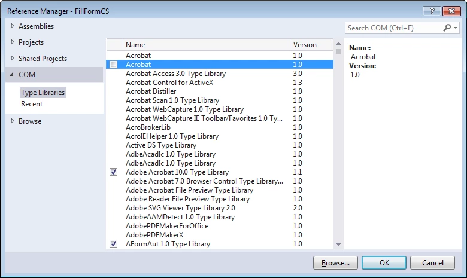Focus the Search COM input field
This screenshot has width=467, height=278.
(x=393, y=28)
